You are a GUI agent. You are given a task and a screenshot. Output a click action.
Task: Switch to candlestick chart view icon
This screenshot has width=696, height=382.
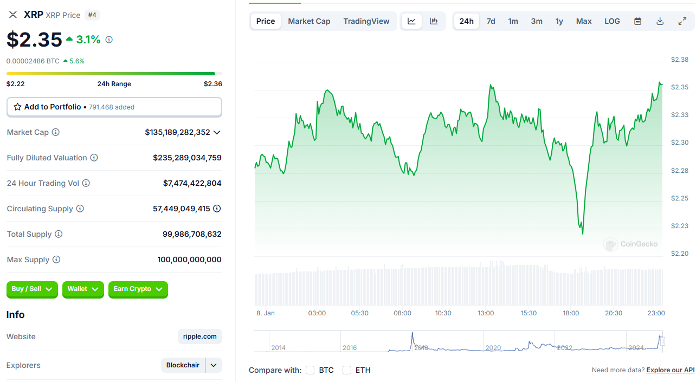(x=434, y=21)
